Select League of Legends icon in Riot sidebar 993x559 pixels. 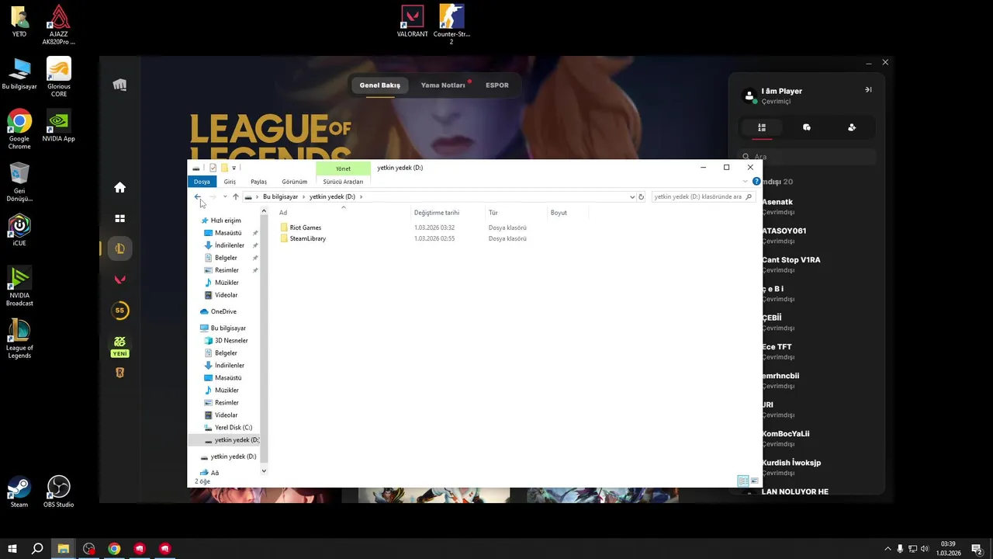click(119, 248)
